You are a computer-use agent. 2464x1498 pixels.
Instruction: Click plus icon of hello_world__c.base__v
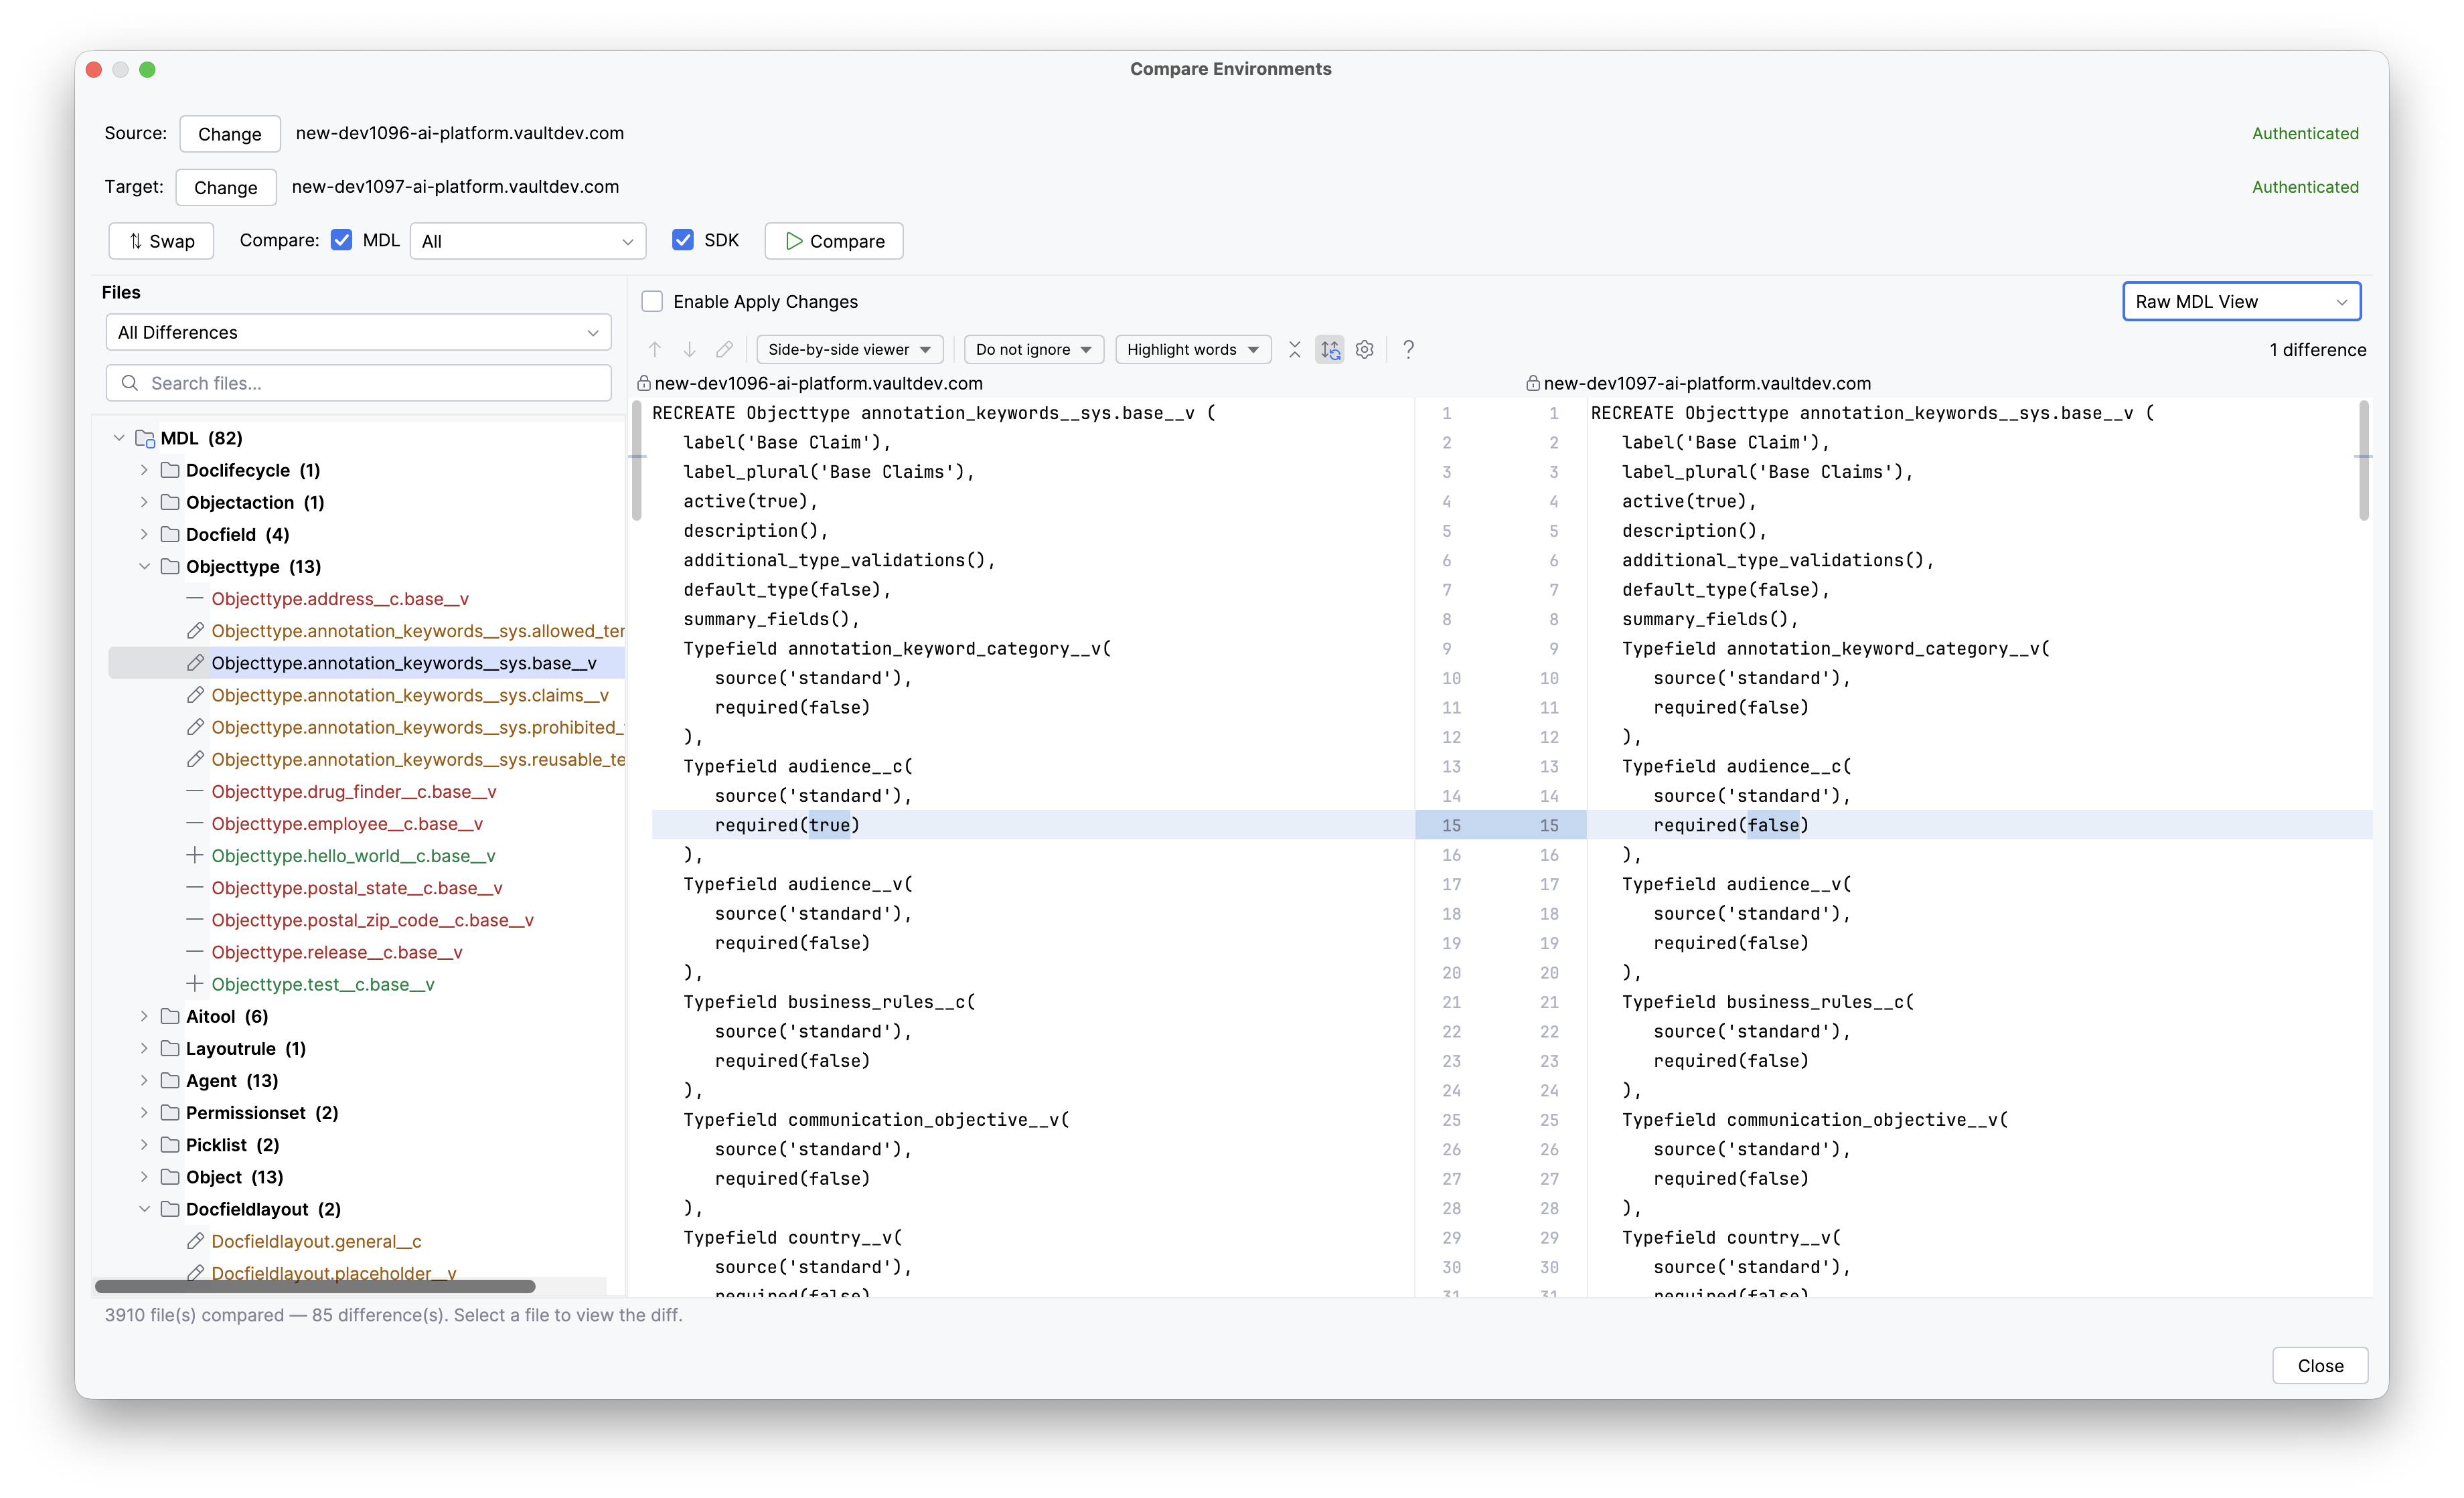[196, 855]
